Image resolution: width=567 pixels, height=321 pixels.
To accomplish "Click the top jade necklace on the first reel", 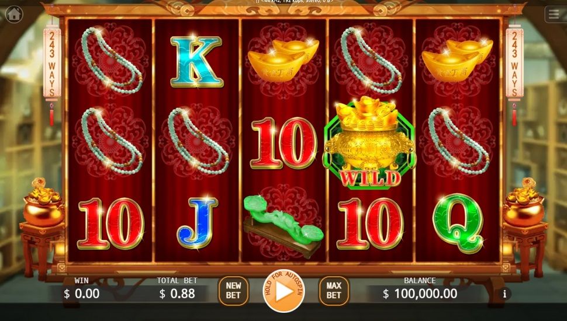I will (x=112, y=60).
